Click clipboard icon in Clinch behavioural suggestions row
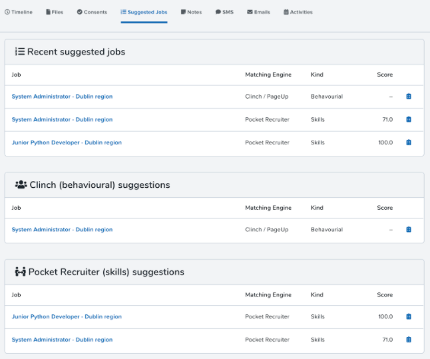The image size is (430, 359). pos(409,229)
